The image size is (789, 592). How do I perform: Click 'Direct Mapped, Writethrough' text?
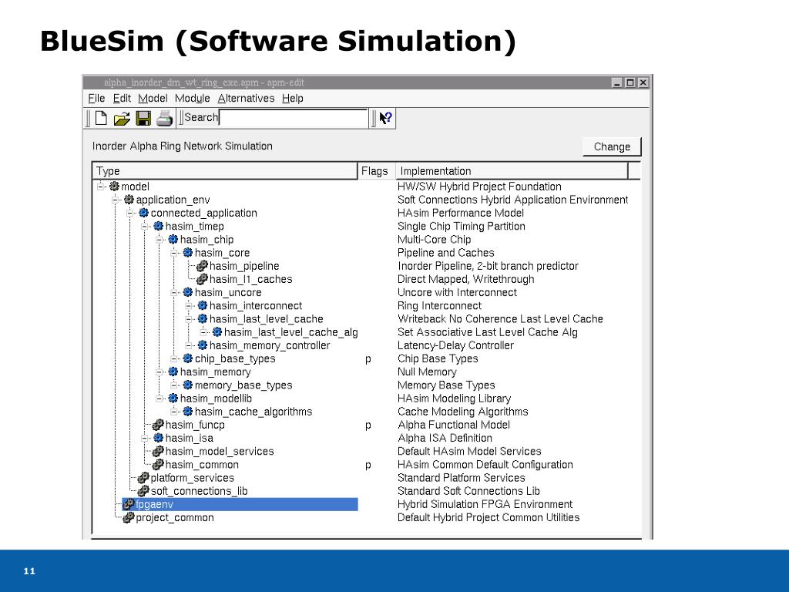click(x=466, y=279)
